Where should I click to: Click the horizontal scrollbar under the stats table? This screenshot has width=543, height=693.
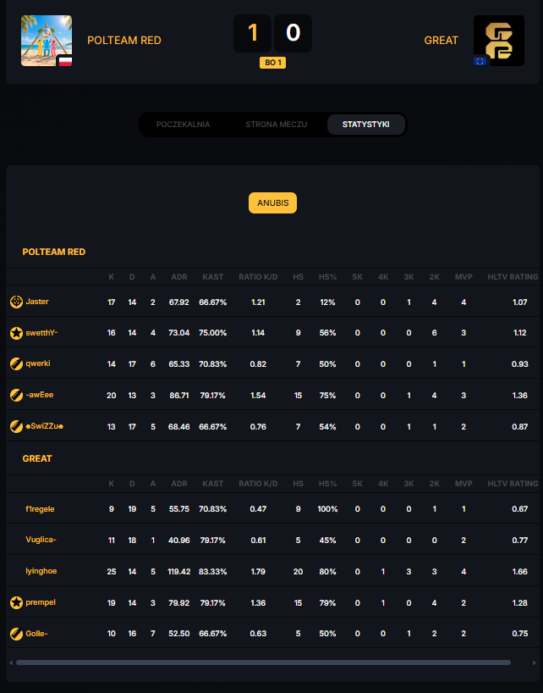(263, 663)
